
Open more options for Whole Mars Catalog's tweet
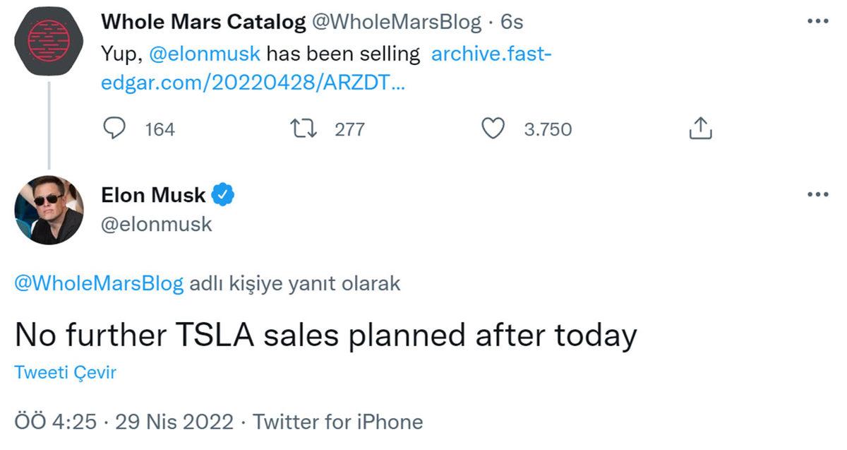[x=818, y=21]
